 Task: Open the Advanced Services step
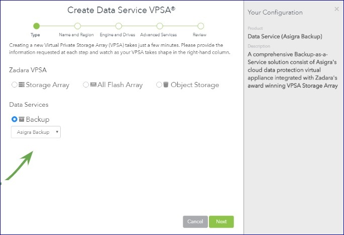pos(160,26)
